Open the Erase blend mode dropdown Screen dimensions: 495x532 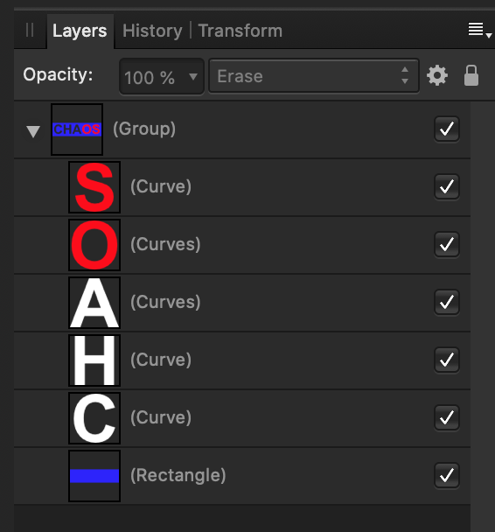314,76
